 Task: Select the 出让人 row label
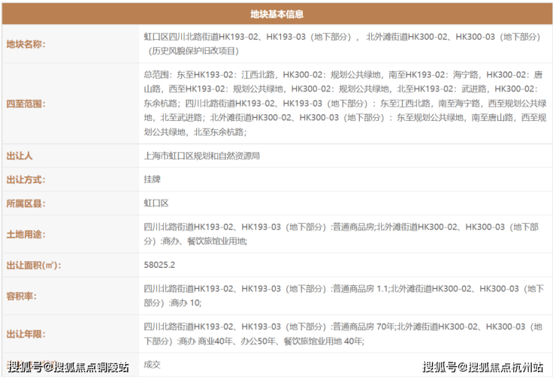coord(20,156)
